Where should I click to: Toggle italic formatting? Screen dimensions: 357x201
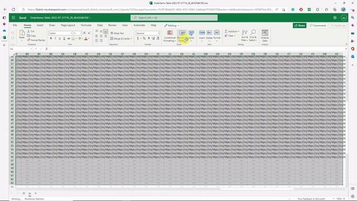coord(55,39)
